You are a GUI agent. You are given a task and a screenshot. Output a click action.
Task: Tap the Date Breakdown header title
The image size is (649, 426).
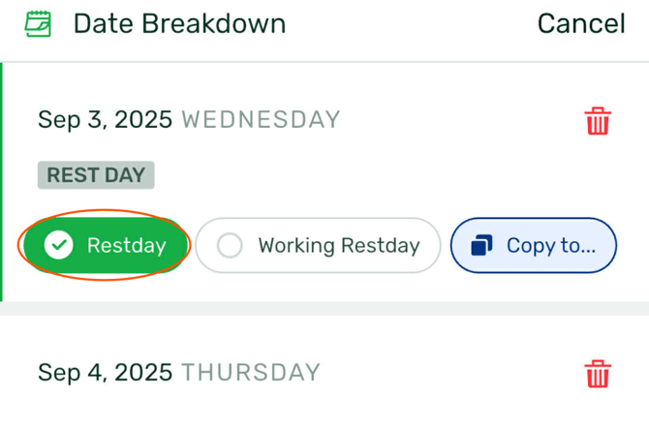[179, 23]
